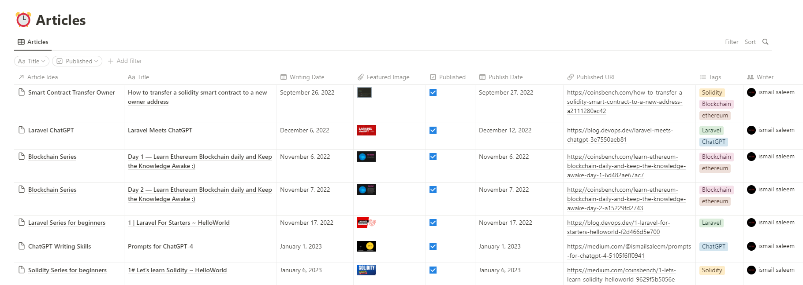Open Writing Date column header menu
The image size is (803, 285).
coord(303,77)
